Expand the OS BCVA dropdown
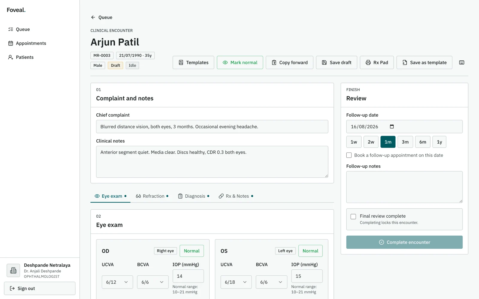479x299 pixels. click(x=271, y=282)
